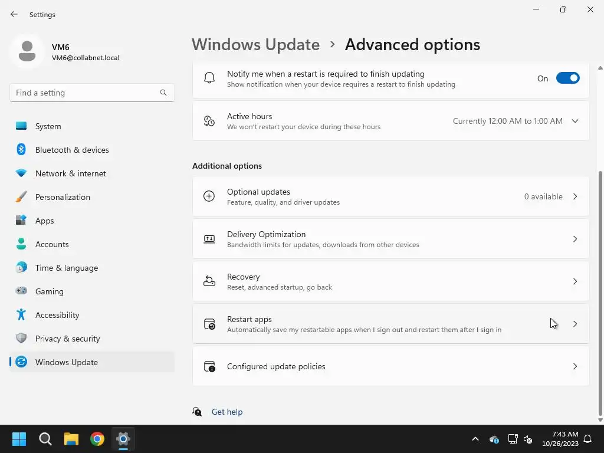Select Bluetooth & devices in sidebar
Viewport: 604px width, 453px height.
[92, 149]
